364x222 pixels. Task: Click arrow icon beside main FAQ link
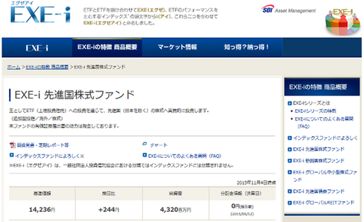click(x=144, y=155)
